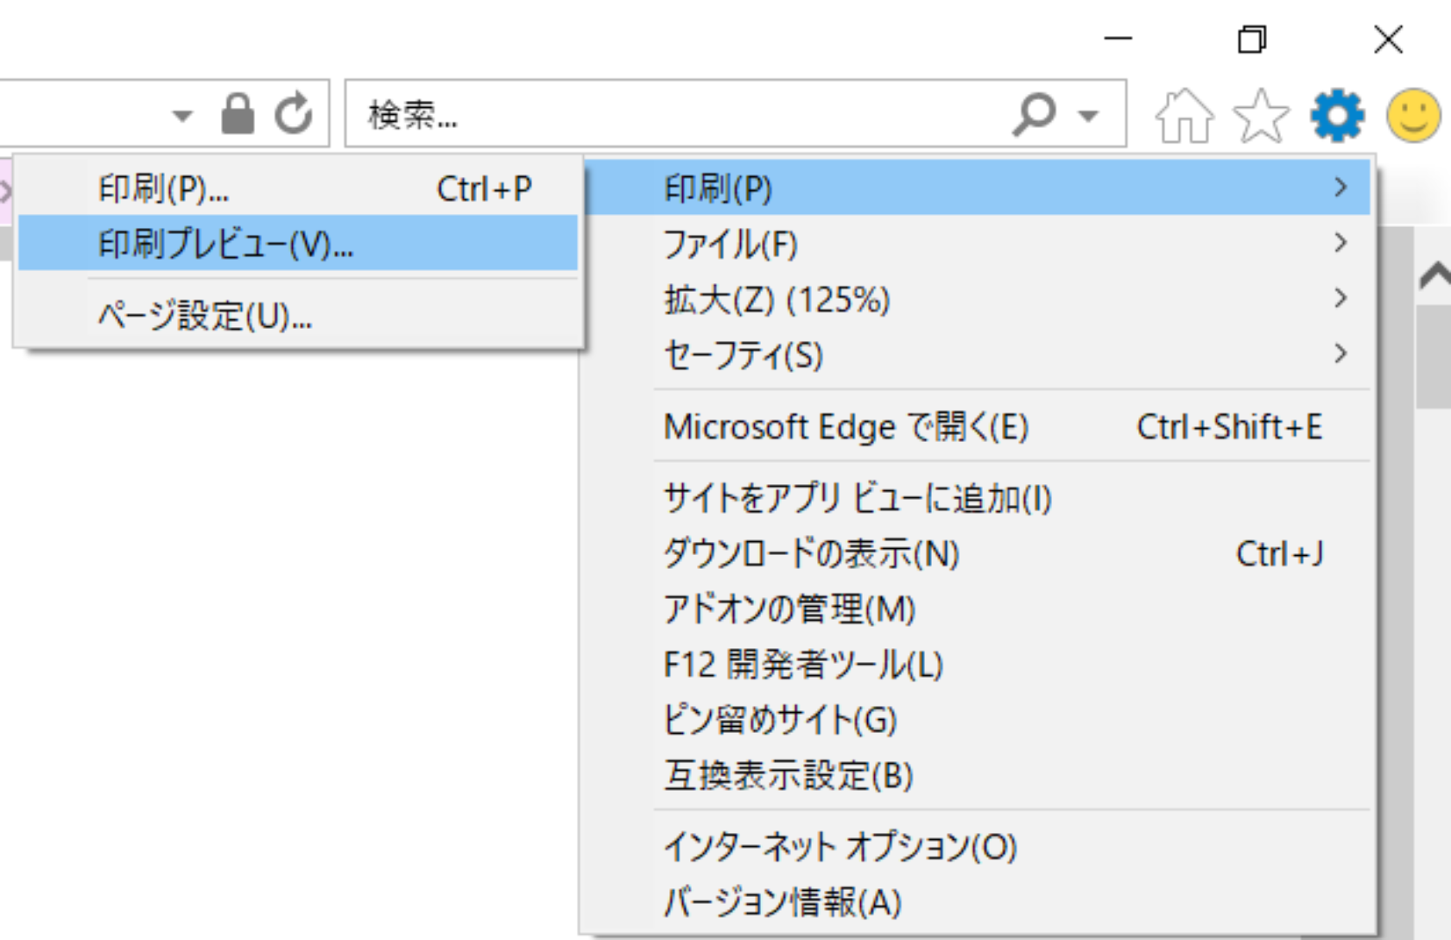Click the refresh page icon
This screenshot has width=1451, height=940.
pos(294,114)
